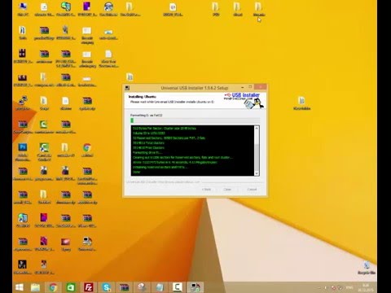
Task: Open Skype from the taskbar
Action: (106, 287)
